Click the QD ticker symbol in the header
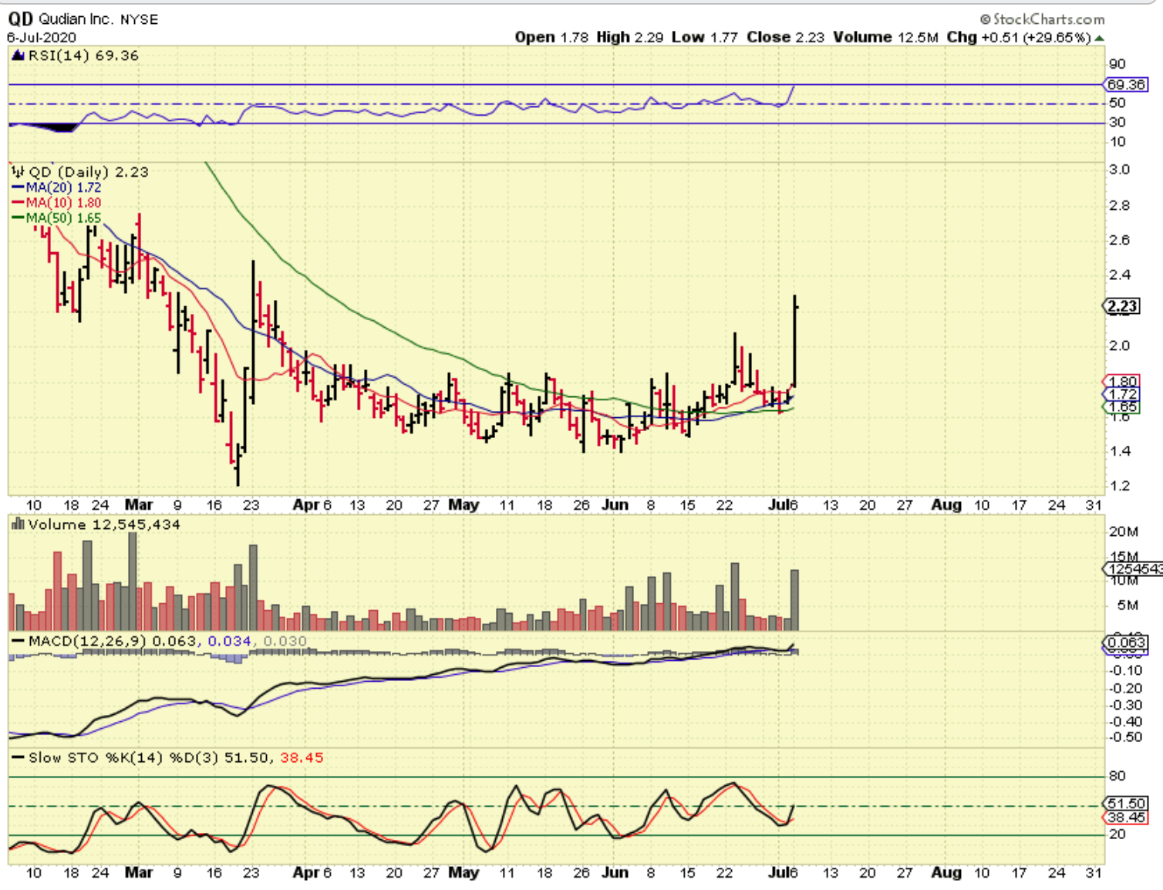 20,19
